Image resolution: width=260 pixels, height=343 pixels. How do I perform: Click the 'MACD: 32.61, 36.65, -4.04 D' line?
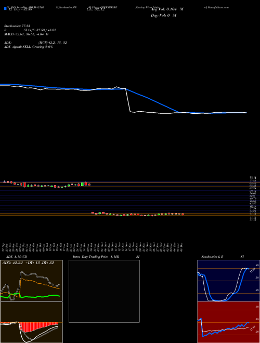tap(27, 34)
